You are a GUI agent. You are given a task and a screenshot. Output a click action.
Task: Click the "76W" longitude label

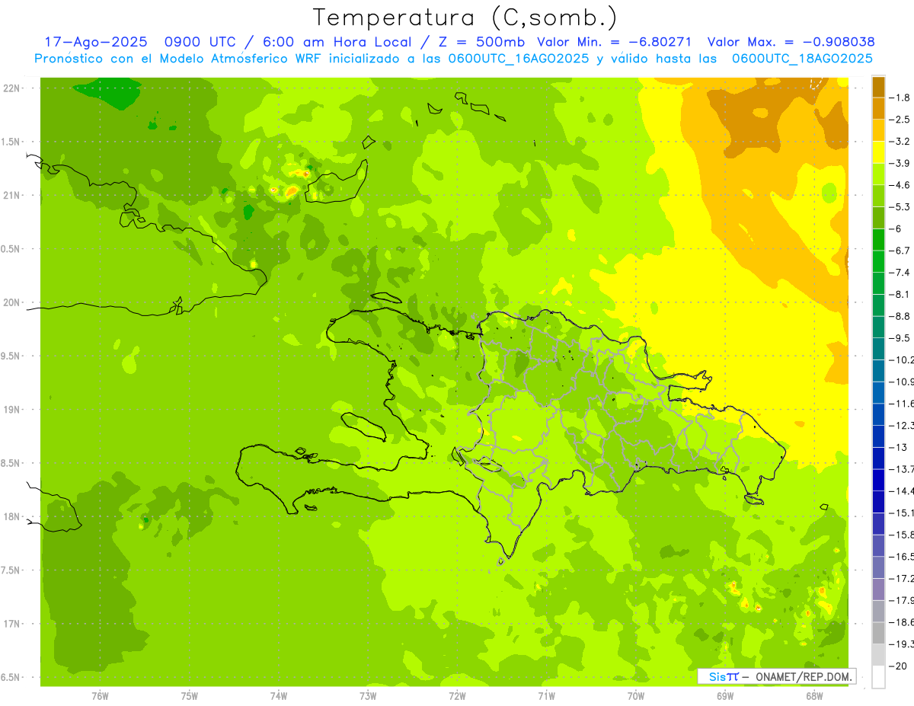[100, 696]
